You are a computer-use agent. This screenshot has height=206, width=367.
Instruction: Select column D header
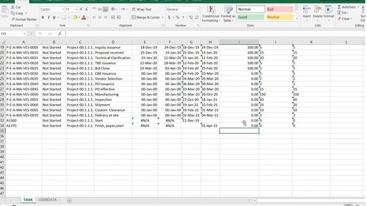click(x=113, y=42)
